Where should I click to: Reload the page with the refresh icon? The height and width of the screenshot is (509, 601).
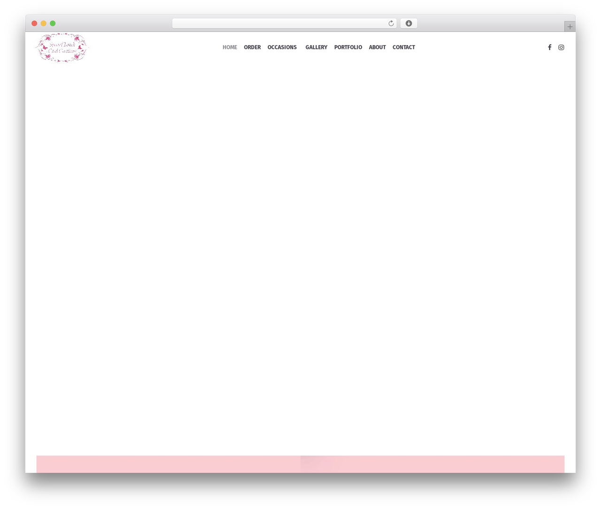coord(391,23)
